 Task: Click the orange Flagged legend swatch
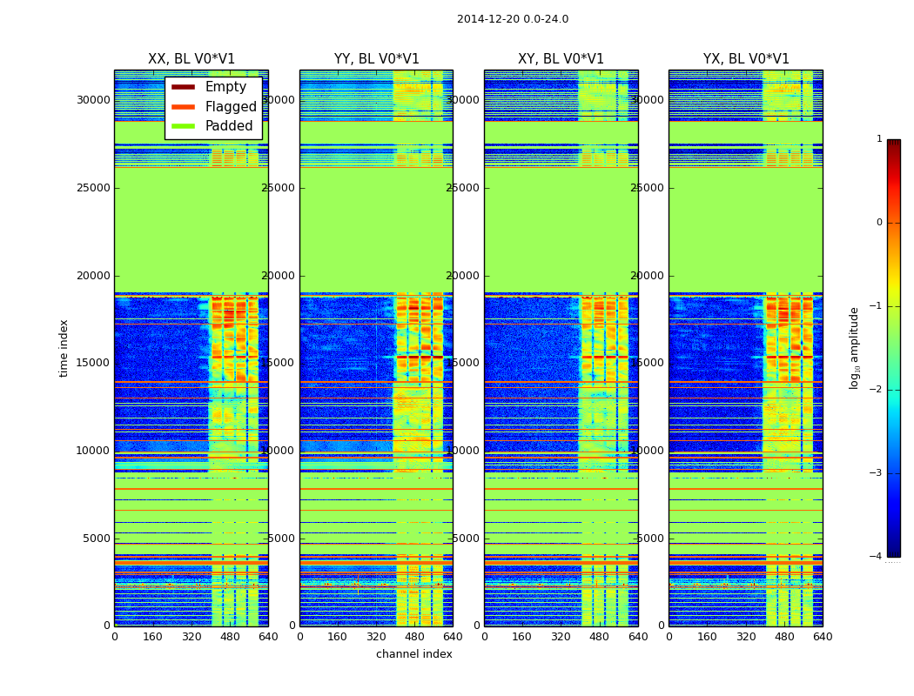[x=183, y=107]
